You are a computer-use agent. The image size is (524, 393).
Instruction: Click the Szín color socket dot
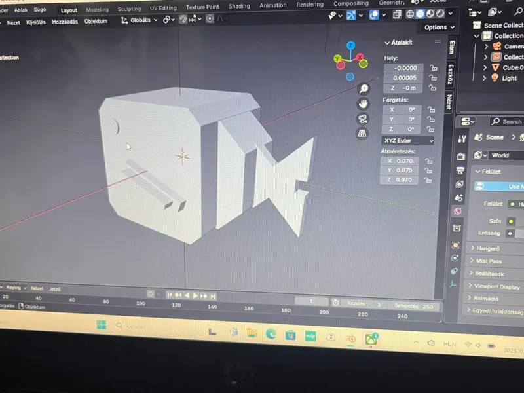pyautogui.click(x=511, y=221)
